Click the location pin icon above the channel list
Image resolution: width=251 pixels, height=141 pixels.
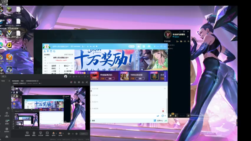click(48, 51)
